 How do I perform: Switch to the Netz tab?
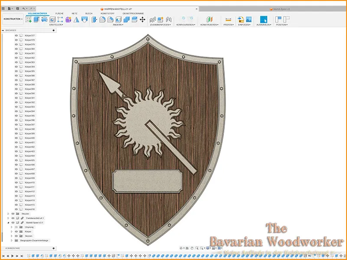[x=74, y=13]
